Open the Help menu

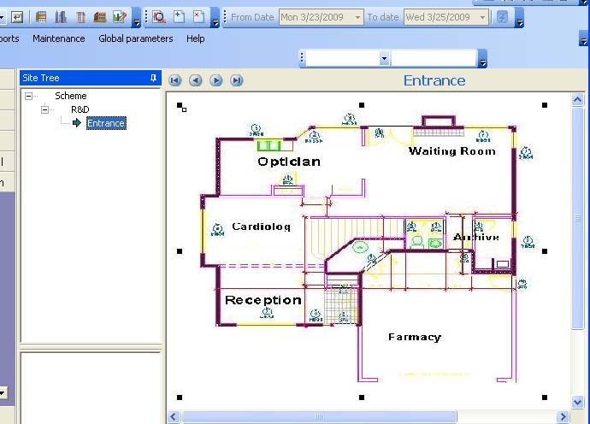click(196, 38)
